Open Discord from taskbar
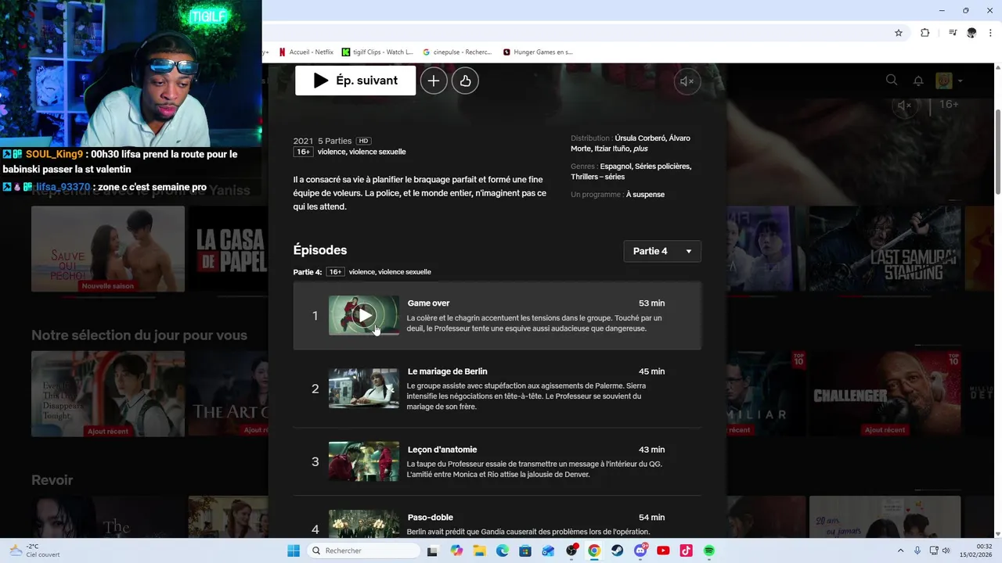Viewport: 1002px width, 563px height. click(640, 550)
